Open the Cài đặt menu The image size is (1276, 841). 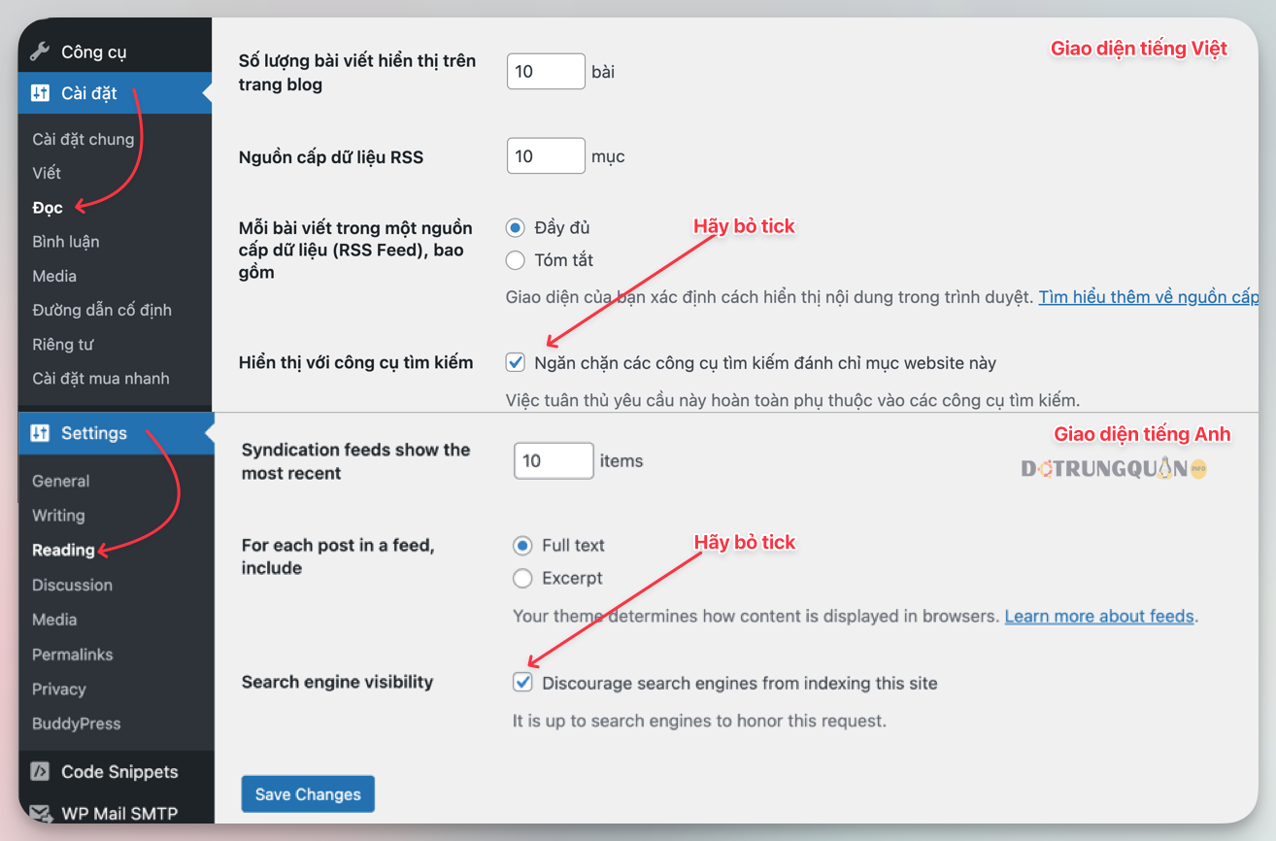[115, 93]
